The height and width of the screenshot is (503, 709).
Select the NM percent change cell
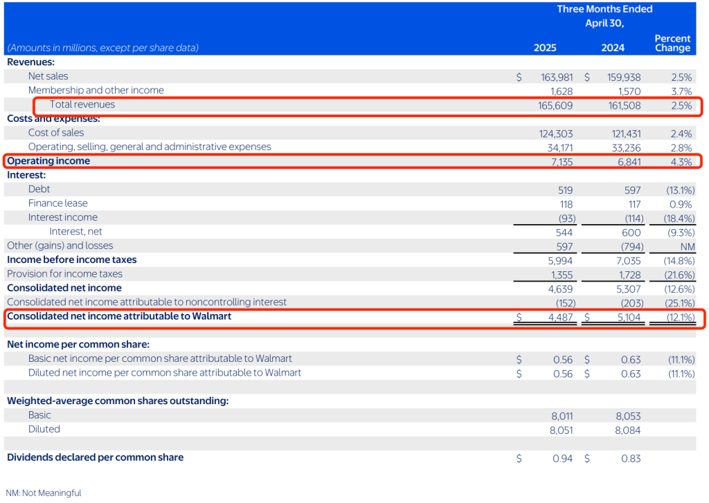687,246
